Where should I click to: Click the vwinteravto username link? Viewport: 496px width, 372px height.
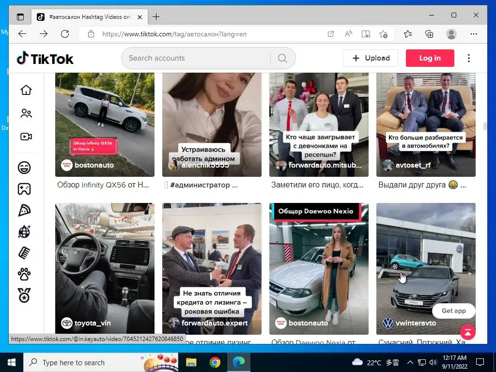[x=416, y=323]
